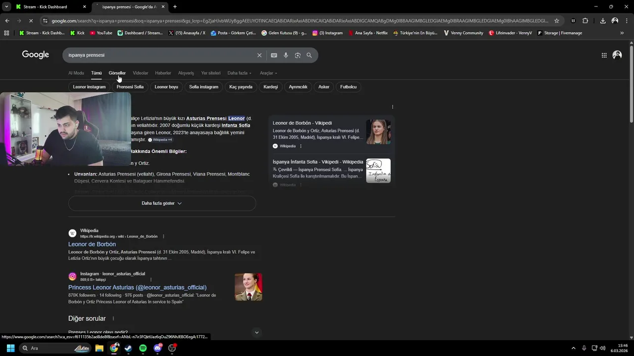The height and width of the screenshot is (356, 634).
Task: Select the Yer siteleri search tab
Action: click(x=211, y=73)
